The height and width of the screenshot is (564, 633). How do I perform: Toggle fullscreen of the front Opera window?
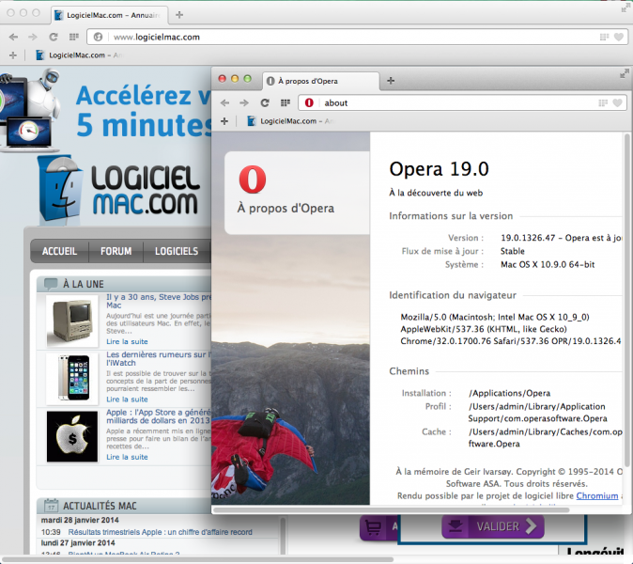[x=625, y=74]
